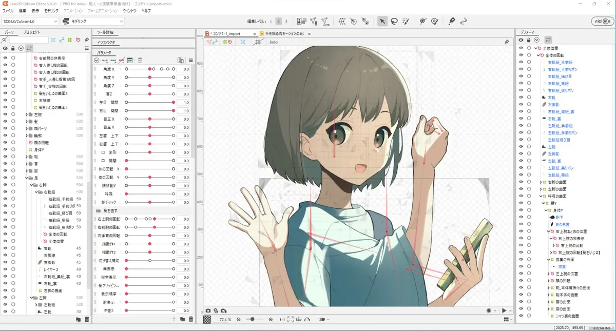This screenshot has width=616, height=331.
Task: Delete part with Parts panel trash icon
Action: coord(87,319)
